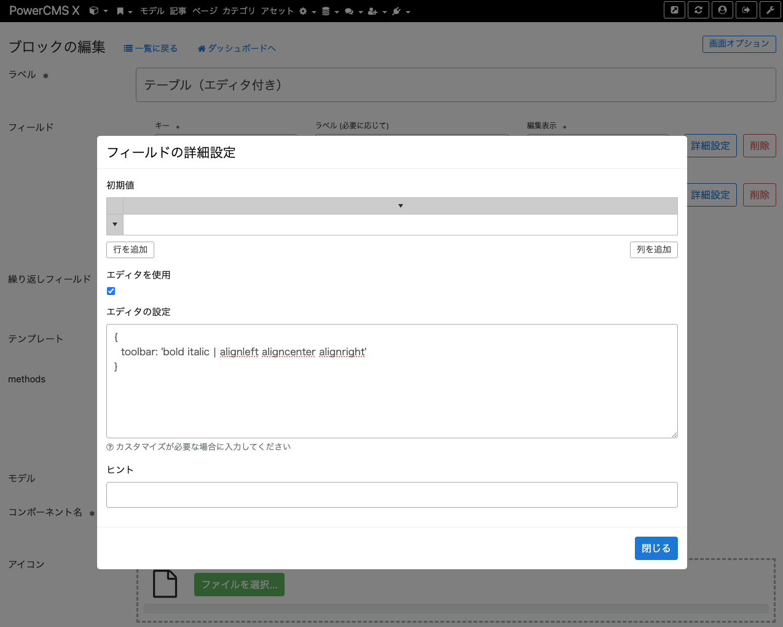Click the external link icon in header
The width and height of the screenshot is (783, 627).
[674, 10]
